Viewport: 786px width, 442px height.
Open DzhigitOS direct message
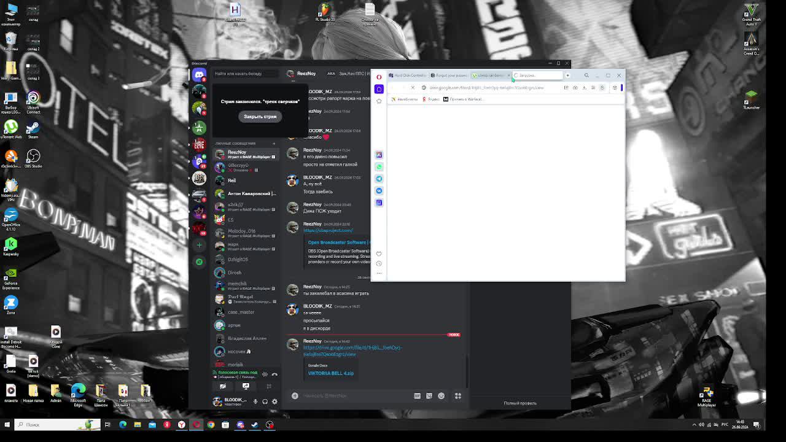pos(246,260)
